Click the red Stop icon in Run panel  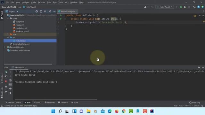pos(6,81)
